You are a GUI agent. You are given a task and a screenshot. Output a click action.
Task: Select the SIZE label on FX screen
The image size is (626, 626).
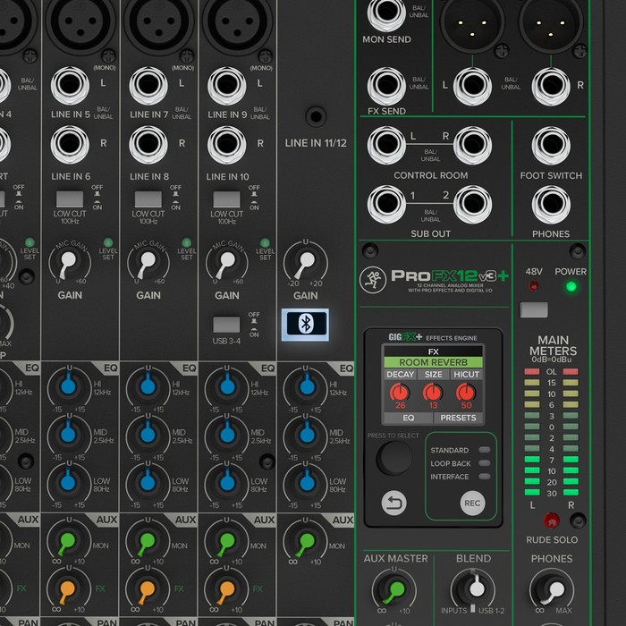point(433,375)
